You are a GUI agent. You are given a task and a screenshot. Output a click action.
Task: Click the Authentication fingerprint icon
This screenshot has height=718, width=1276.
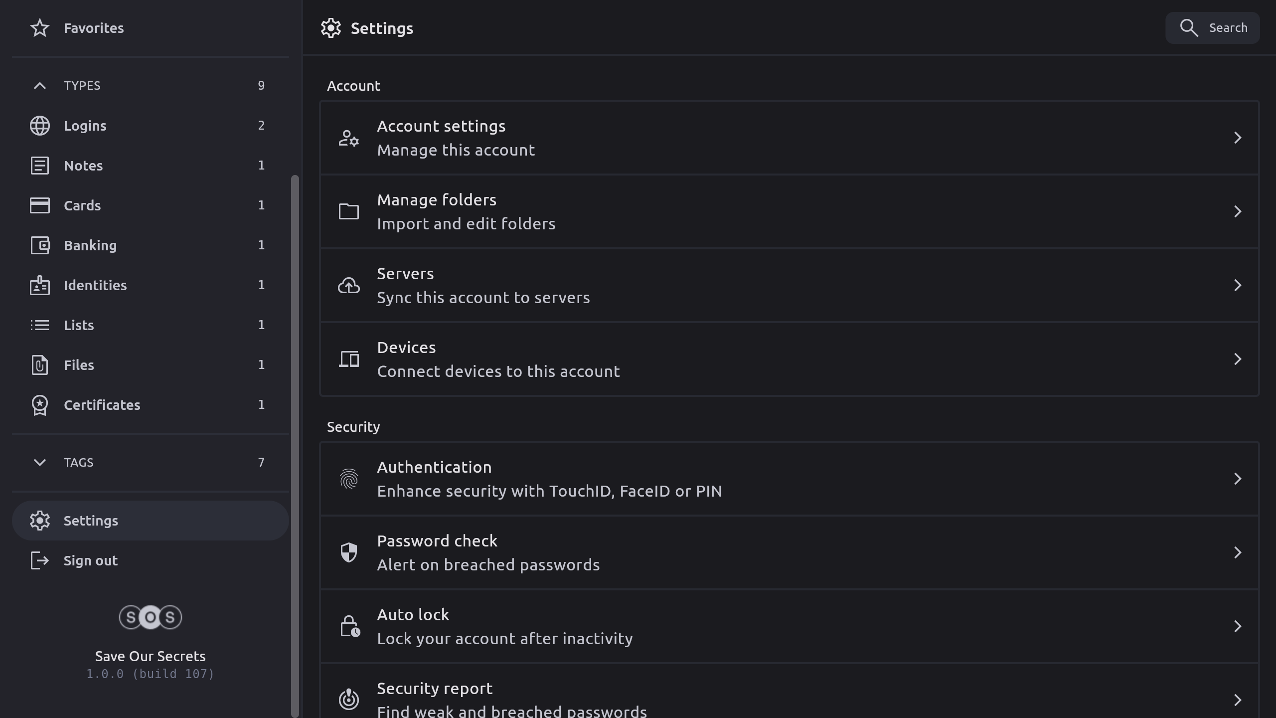point(349,479)
